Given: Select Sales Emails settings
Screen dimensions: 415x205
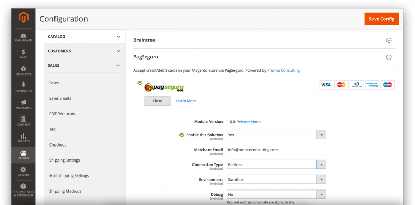Looking at the screenshot, I should click(60, 98).
